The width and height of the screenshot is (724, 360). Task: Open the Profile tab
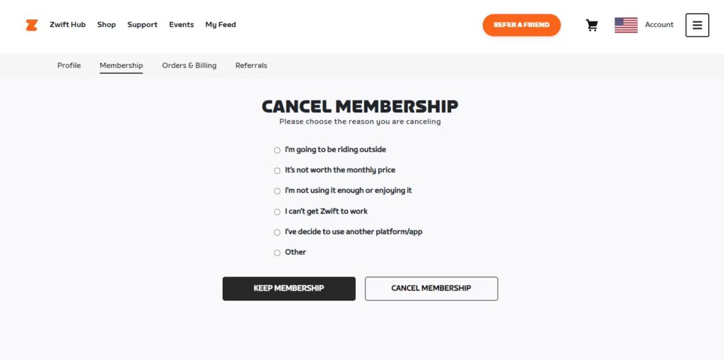[69, 66]
